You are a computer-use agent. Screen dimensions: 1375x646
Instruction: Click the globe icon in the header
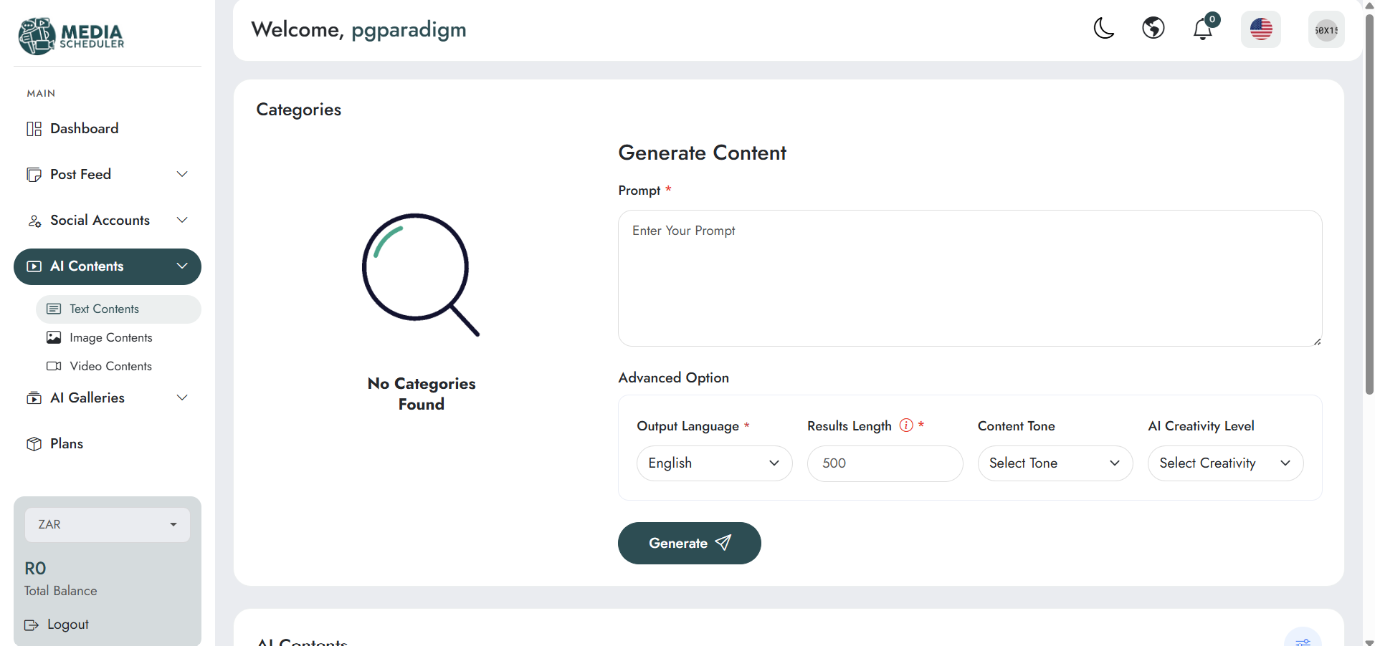[x=1153, y=29]
